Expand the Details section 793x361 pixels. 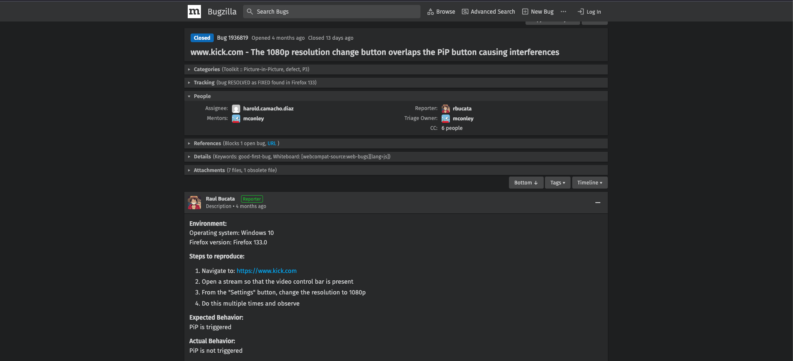[x=396, y=157]
